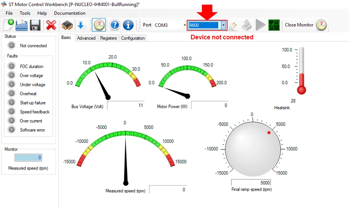Click the Final ramp speed knob dial
This screenshot has width=349, height=208.
[253, 149]
